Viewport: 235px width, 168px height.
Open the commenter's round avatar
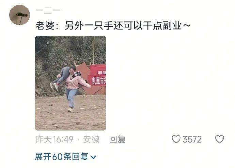pos(20,15)
